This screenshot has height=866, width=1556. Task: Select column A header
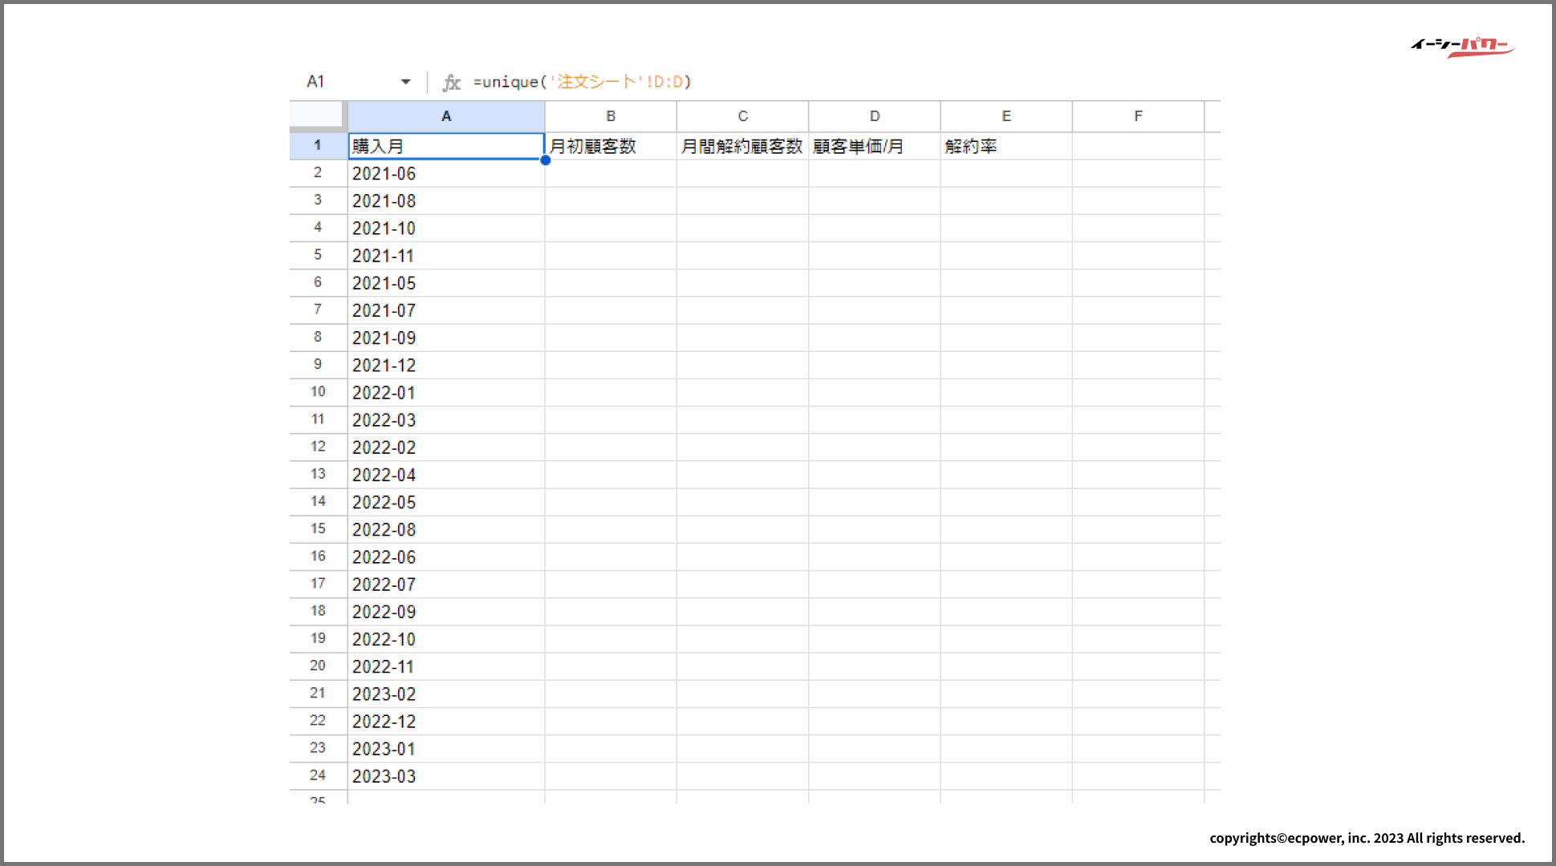point(446,116)
